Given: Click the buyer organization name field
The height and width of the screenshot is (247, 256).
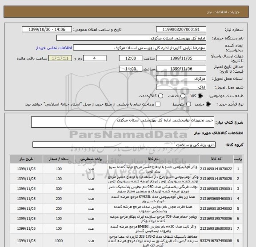Looking at the screenshot, I should coord(131,38).
